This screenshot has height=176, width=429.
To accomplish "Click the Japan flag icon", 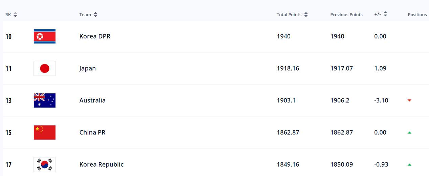I will [x=45, y=68].
